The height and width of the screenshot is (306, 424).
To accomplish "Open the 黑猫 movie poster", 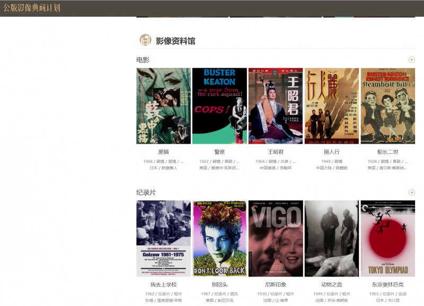I will (163, 106).
